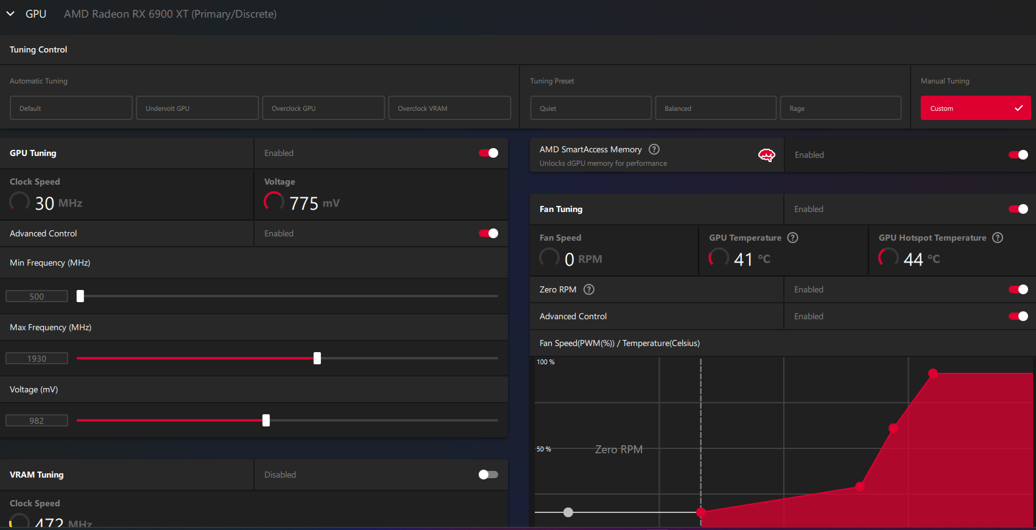This screenshot has width=1036, height=530.
Task: Click the checkmark on Custom button
Action: (x=1018, y=108)
